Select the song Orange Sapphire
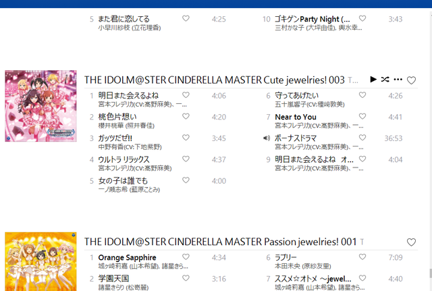432x291 pixels. [127, 257]
